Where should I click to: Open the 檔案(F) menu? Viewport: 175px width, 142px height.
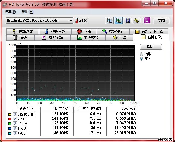10,12
